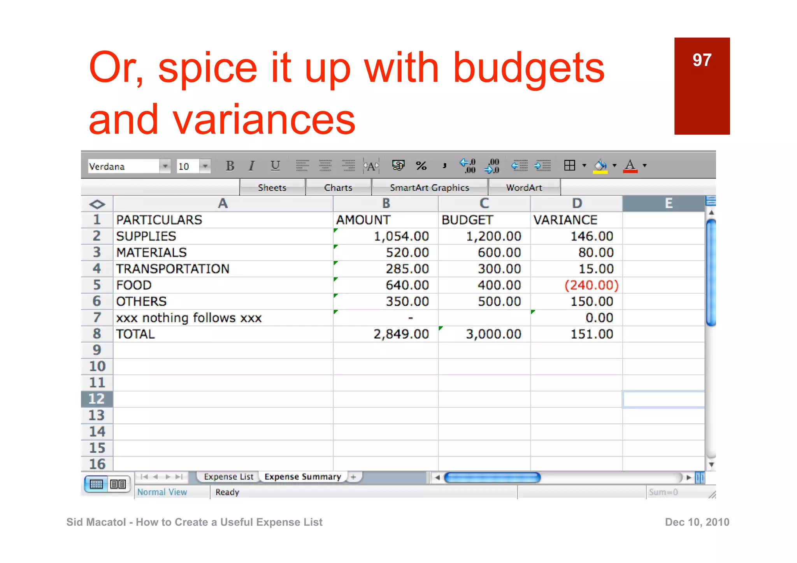Toggle Underline formatting
Viewport: 797px width, 563px height.
(275, 166)
